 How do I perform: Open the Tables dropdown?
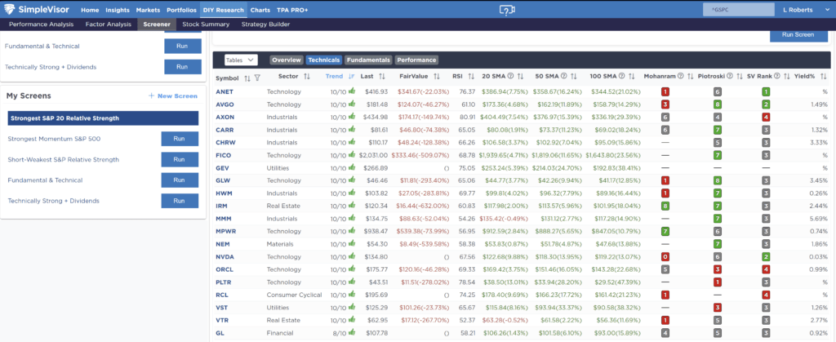click(240, 60)
